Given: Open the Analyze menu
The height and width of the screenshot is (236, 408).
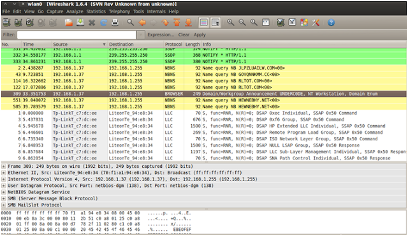Looking at the screenshot, I should pos(75,11).
